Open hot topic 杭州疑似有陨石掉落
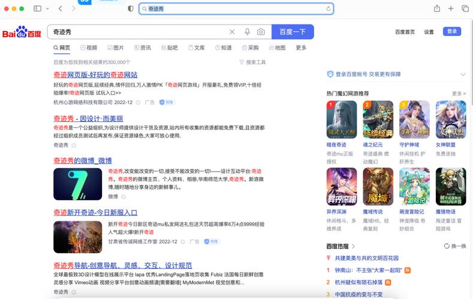The image size is (473, 299). tap(358, 282)
